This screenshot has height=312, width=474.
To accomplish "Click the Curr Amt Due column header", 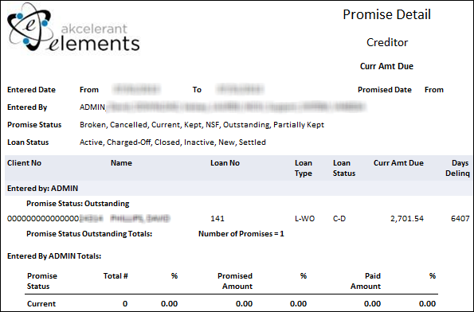I will tap(398, 163).
